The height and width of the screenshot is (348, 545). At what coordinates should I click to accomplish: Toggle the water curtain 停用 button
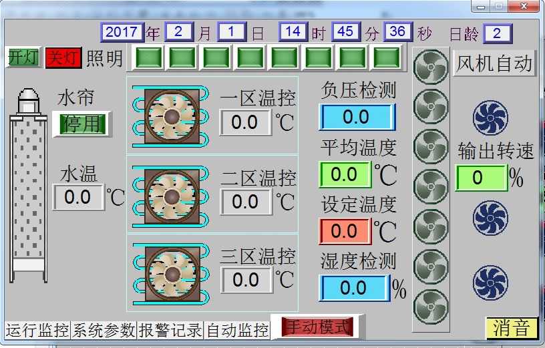(83, 124)
